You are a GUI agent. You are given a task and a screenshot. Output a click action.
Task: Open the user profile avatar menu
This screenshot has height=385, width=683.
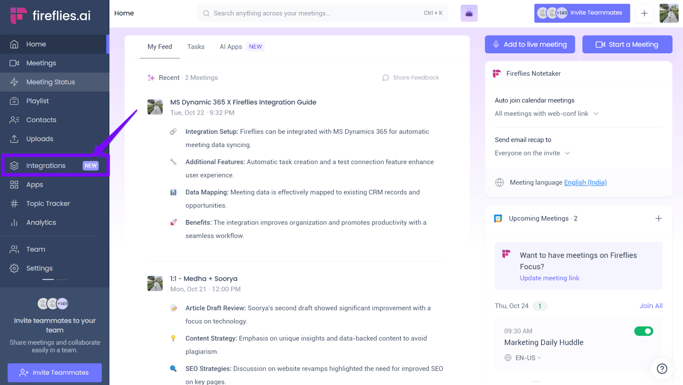coord(669,13)
